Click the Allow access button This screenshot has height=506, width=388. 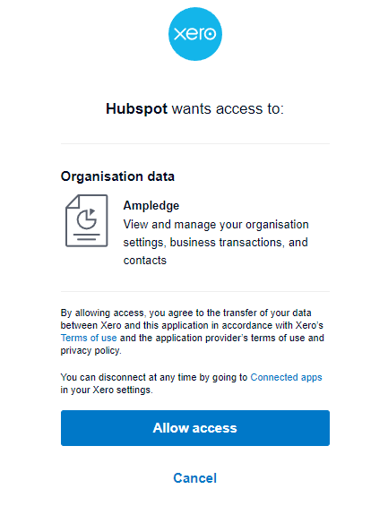pyautogui.click(x=195, y=428)
